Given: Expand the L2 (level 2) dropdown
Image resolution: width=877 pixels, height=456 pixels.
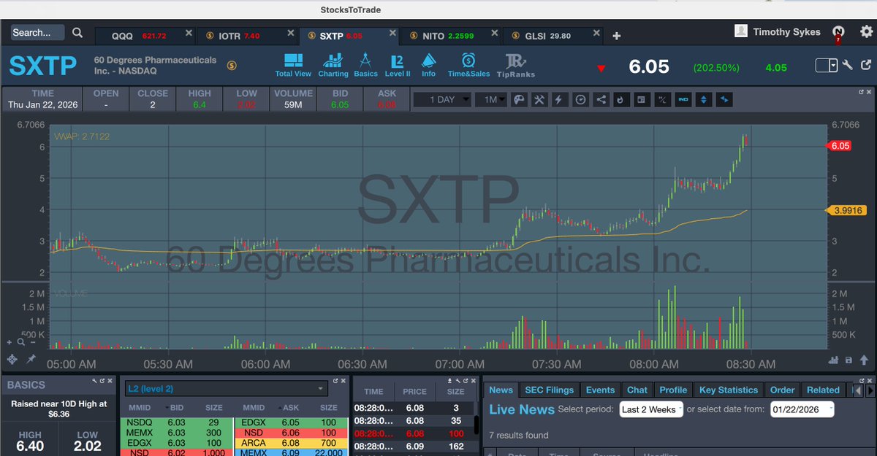Looking at the screenshot, I should click(226, 390).
